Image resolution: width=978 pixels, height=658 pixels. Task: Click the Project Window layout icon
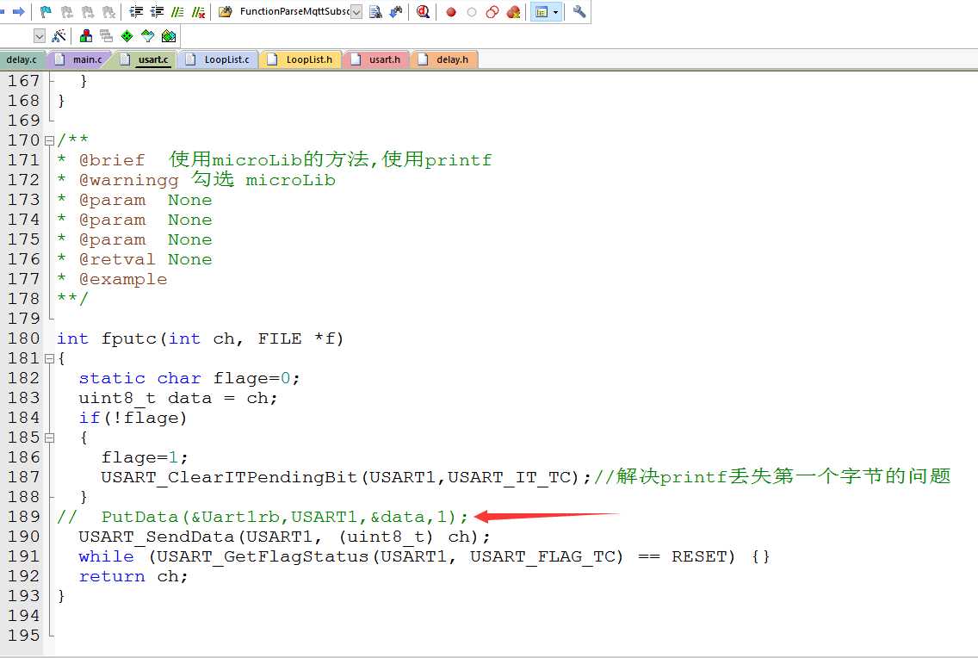pos(542,12)
